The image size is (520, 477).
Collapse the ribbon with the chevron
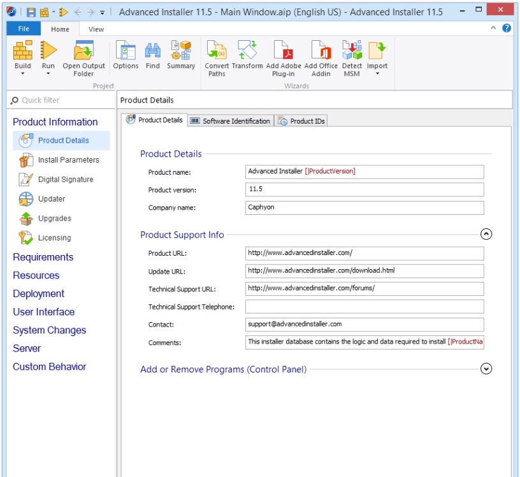[x=493, y=28]
